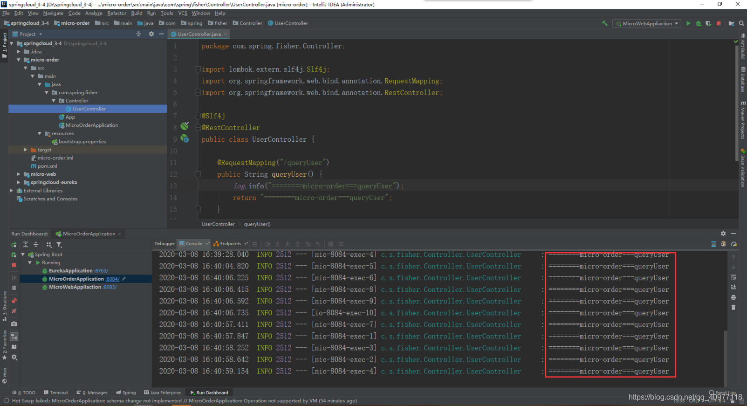The image size is (747, 406).
Task: Open the 8084 link of MicroOrderApplication
Action: [112, 279]
